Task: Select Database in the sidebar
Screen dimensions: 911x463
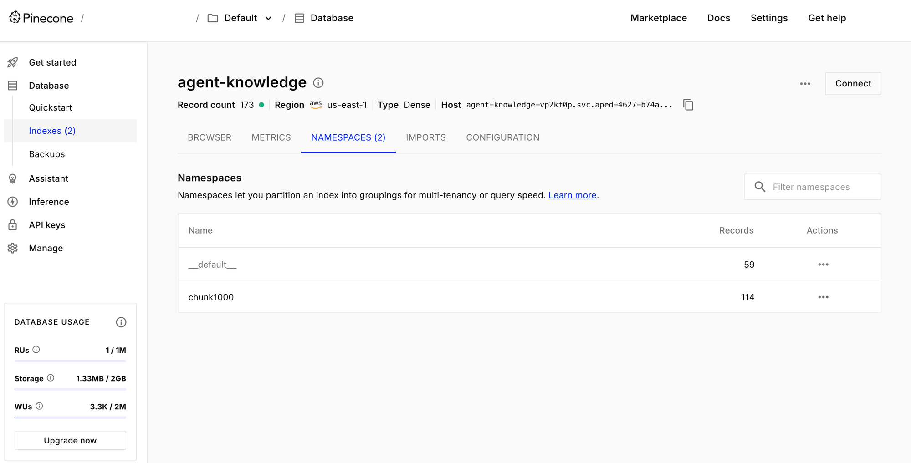Action: coord(49,86)
